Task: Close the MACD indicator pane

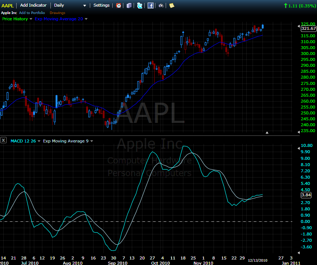Action: (x=3, y=140)
